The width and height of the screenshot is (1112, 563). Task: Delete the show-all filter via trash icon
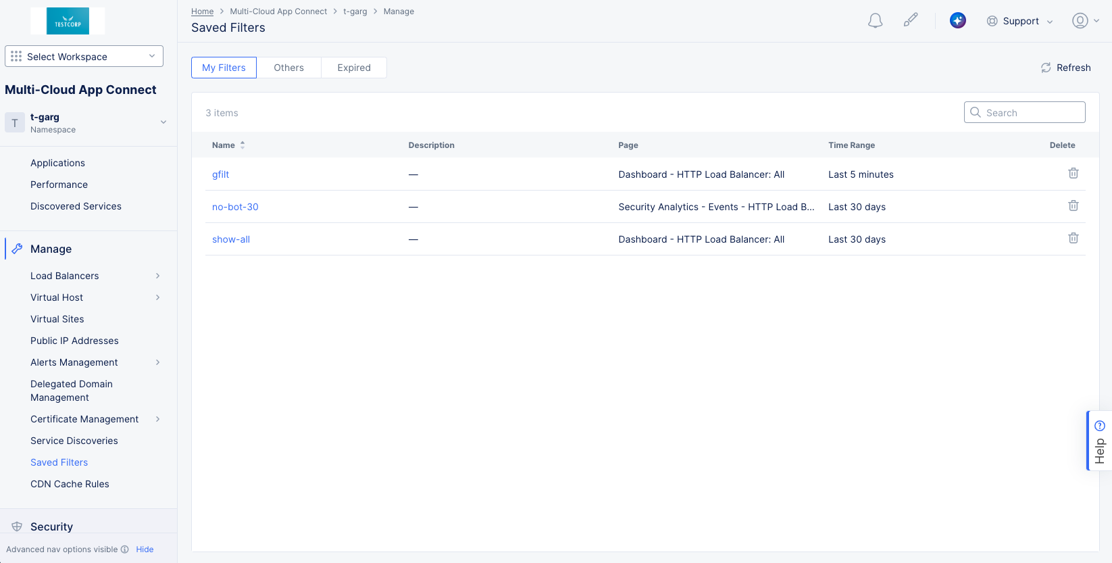pos(1073,239)
